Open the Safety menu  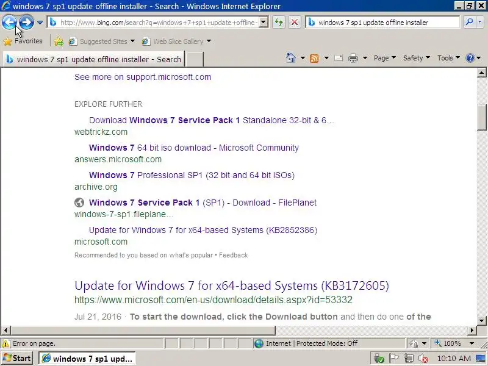[417, 58]
